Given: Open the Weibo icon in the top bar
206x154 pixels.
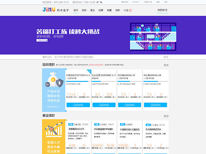Looking at the screenshot, I should click(98, 2).
